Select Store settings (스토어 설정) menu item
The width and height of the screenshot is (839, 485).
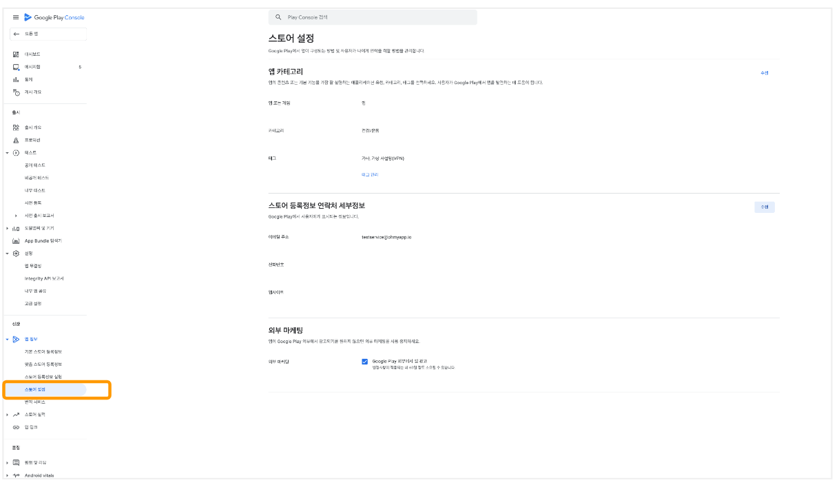[36, 389]
